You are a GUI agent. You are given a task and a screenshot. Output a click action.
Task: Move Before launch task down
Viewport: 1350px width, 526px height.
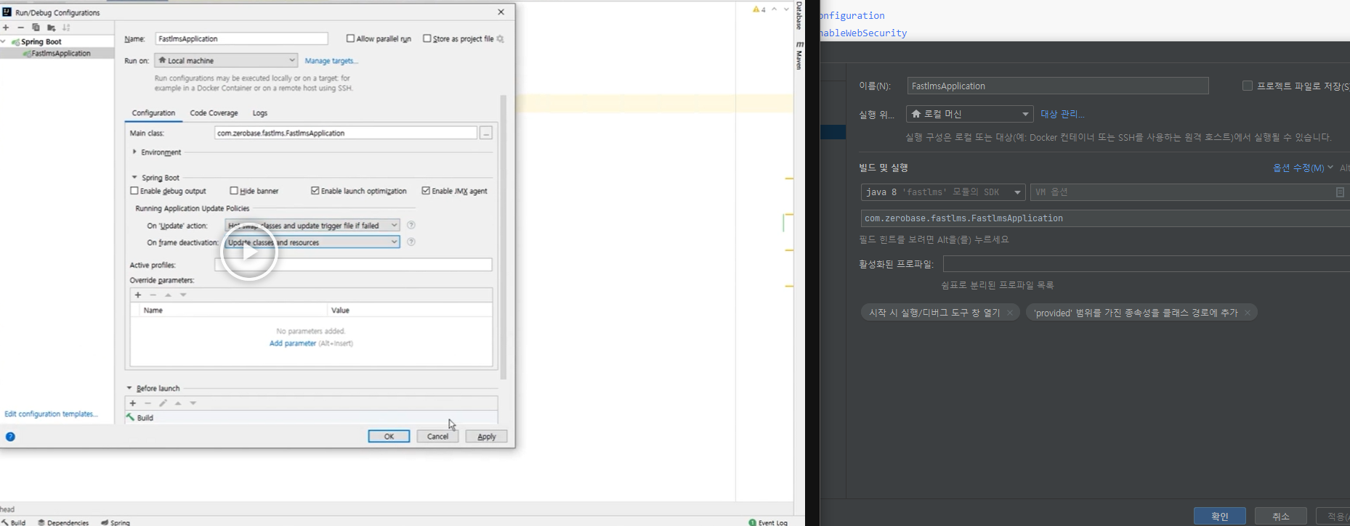pos(193,403)
